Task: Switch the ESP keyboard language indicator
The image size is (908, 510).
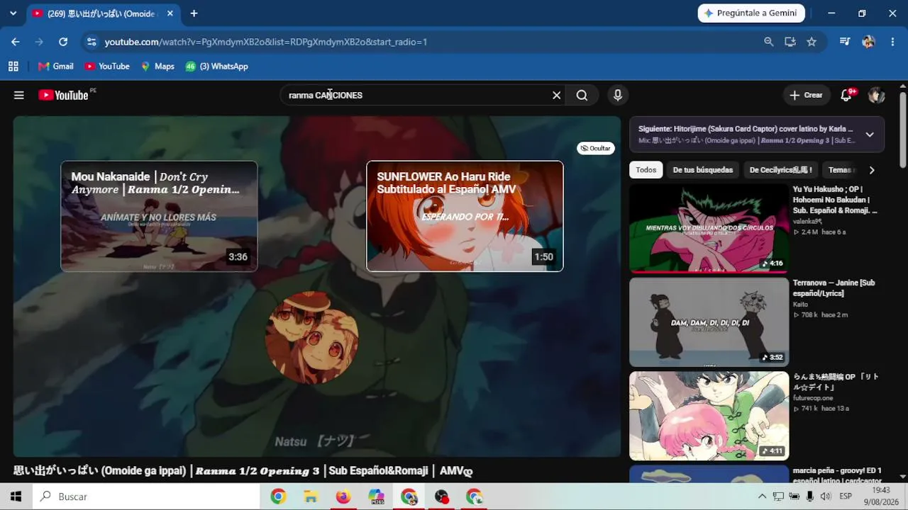Action: point(846,497)
